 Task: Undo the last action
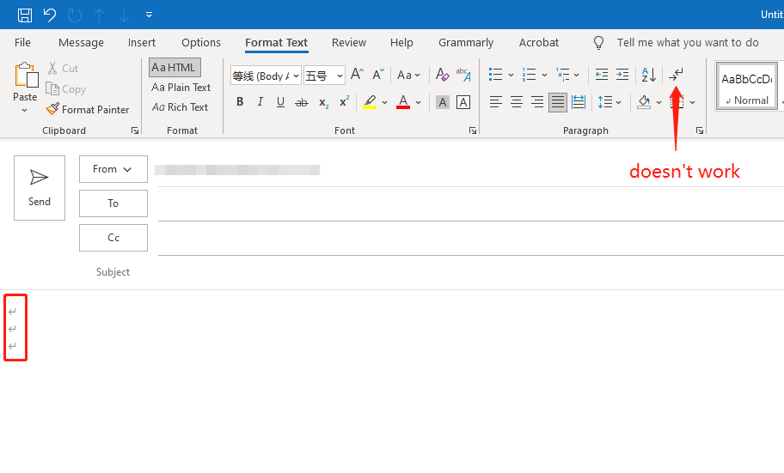point(50,15)
